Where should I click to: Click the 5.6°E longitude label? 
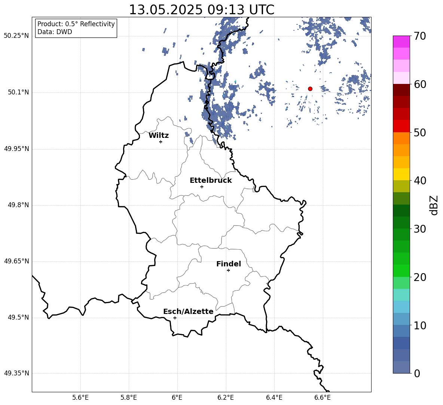pyautogui.click(x=80, y=398)
